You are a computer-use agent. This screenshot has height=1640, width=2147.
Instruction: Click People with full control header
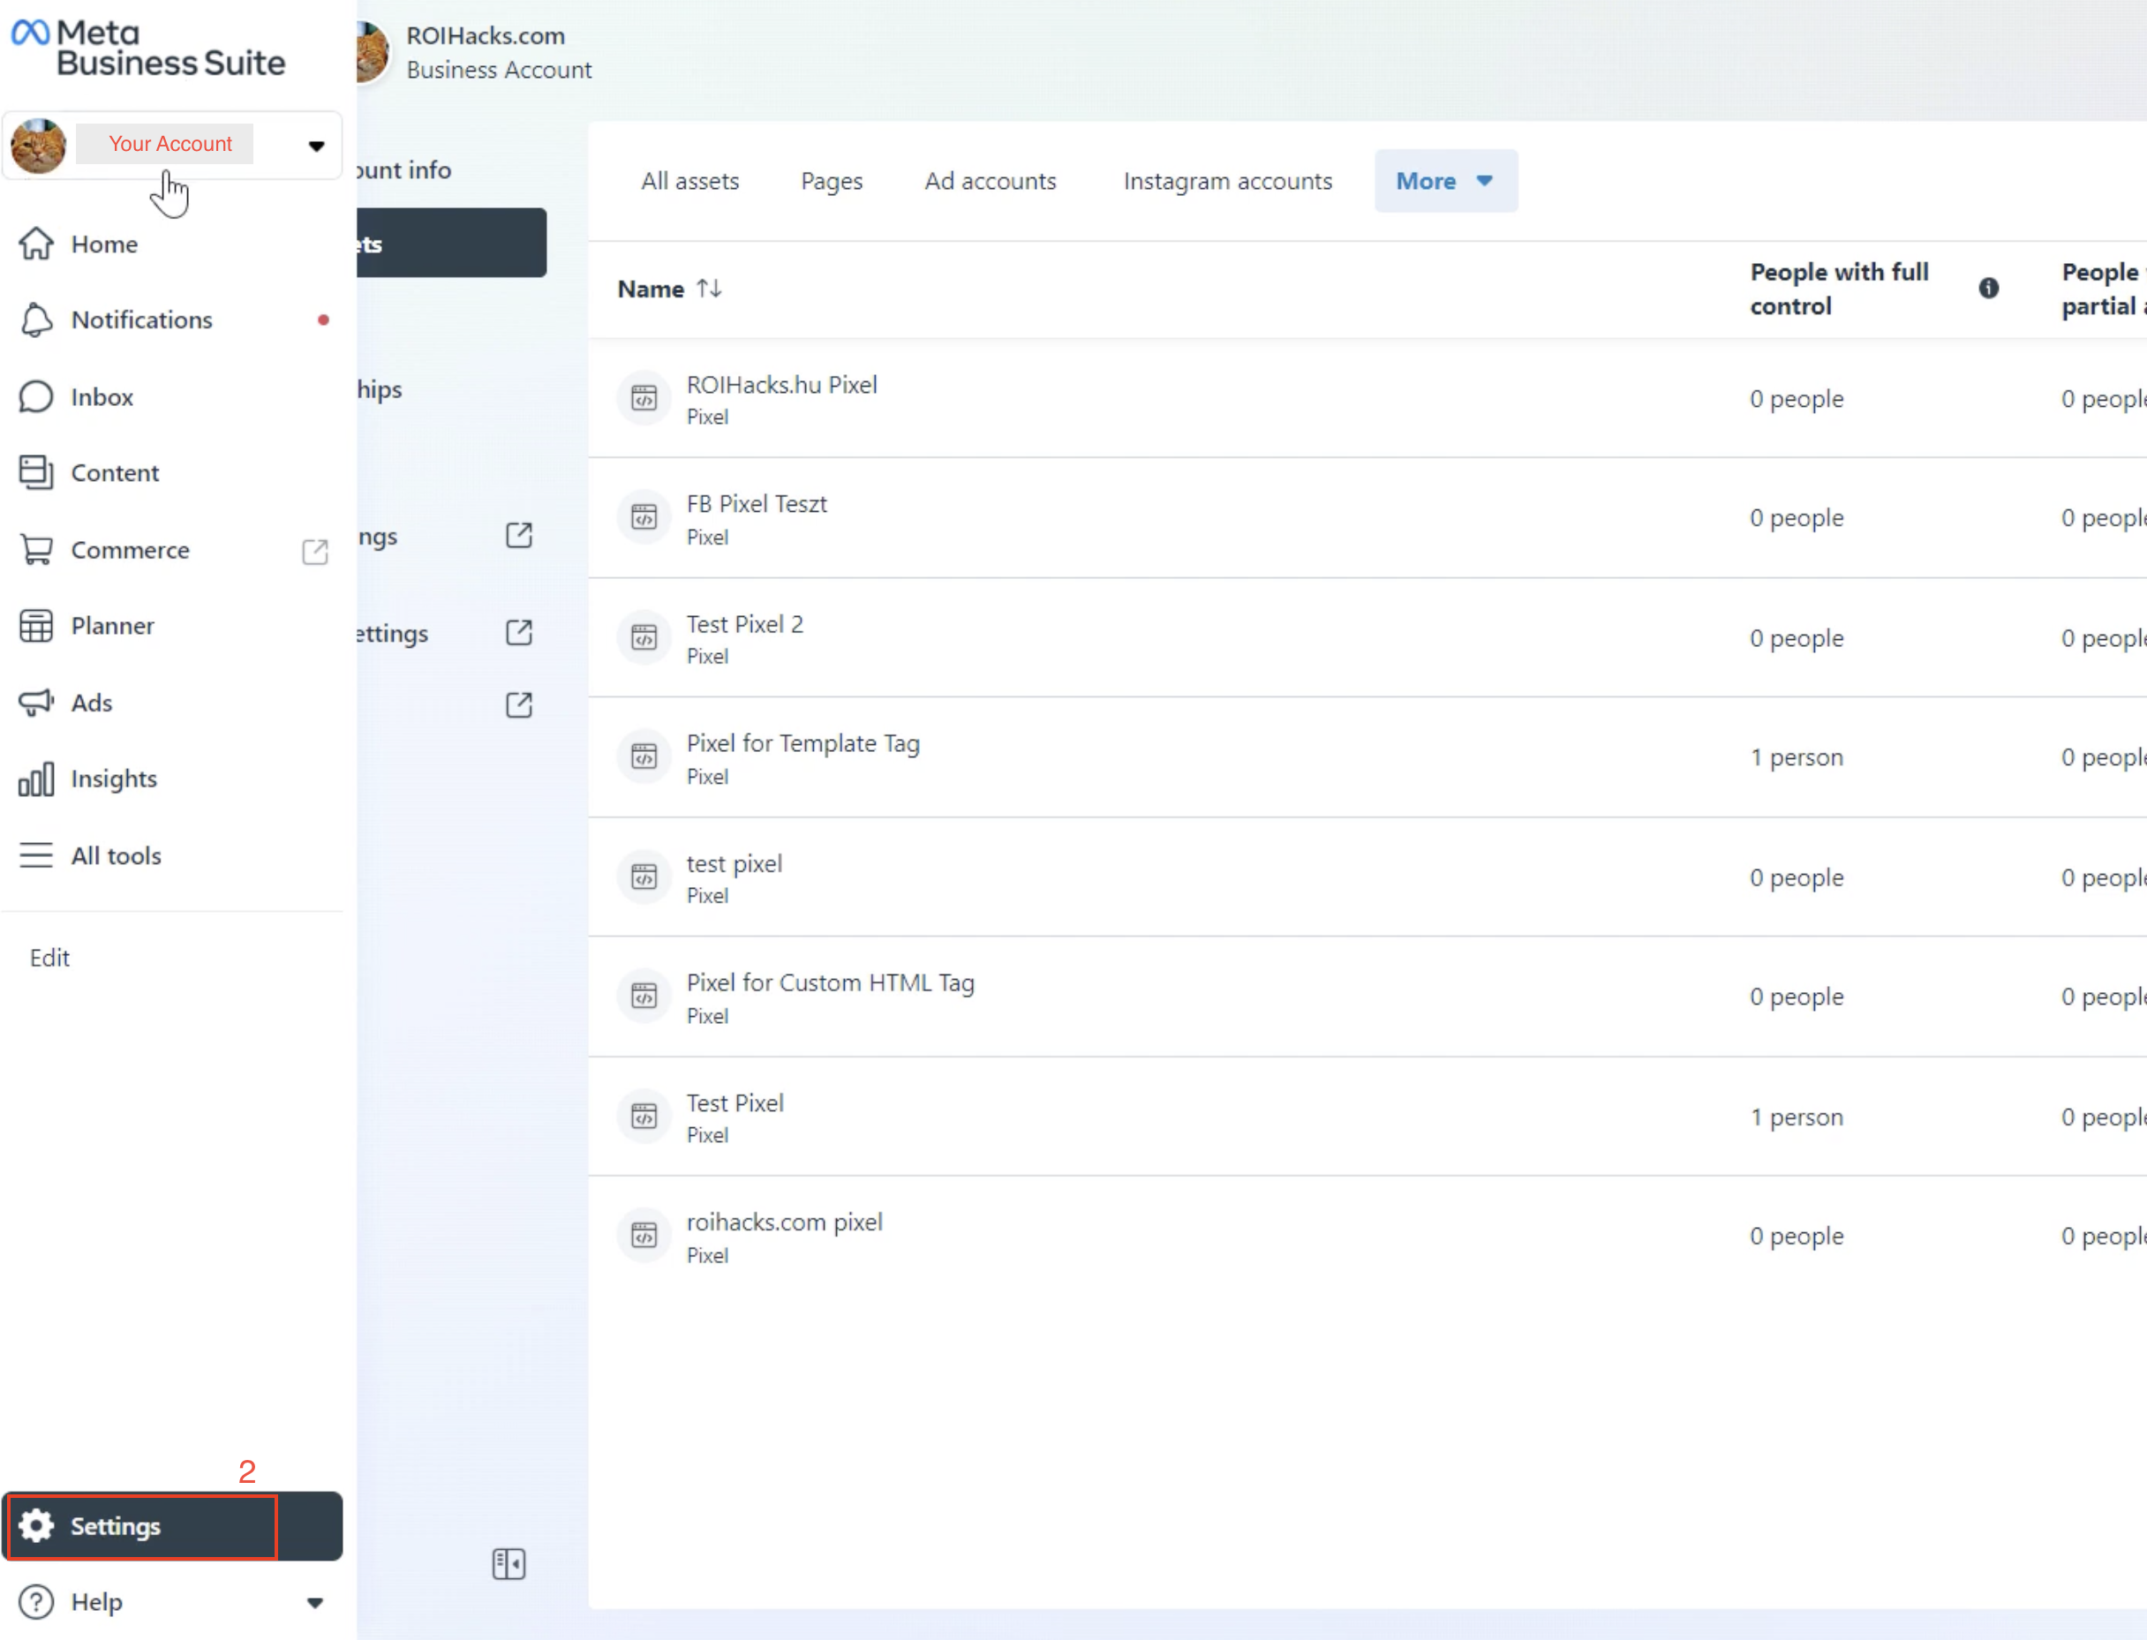coord(1840,289)
